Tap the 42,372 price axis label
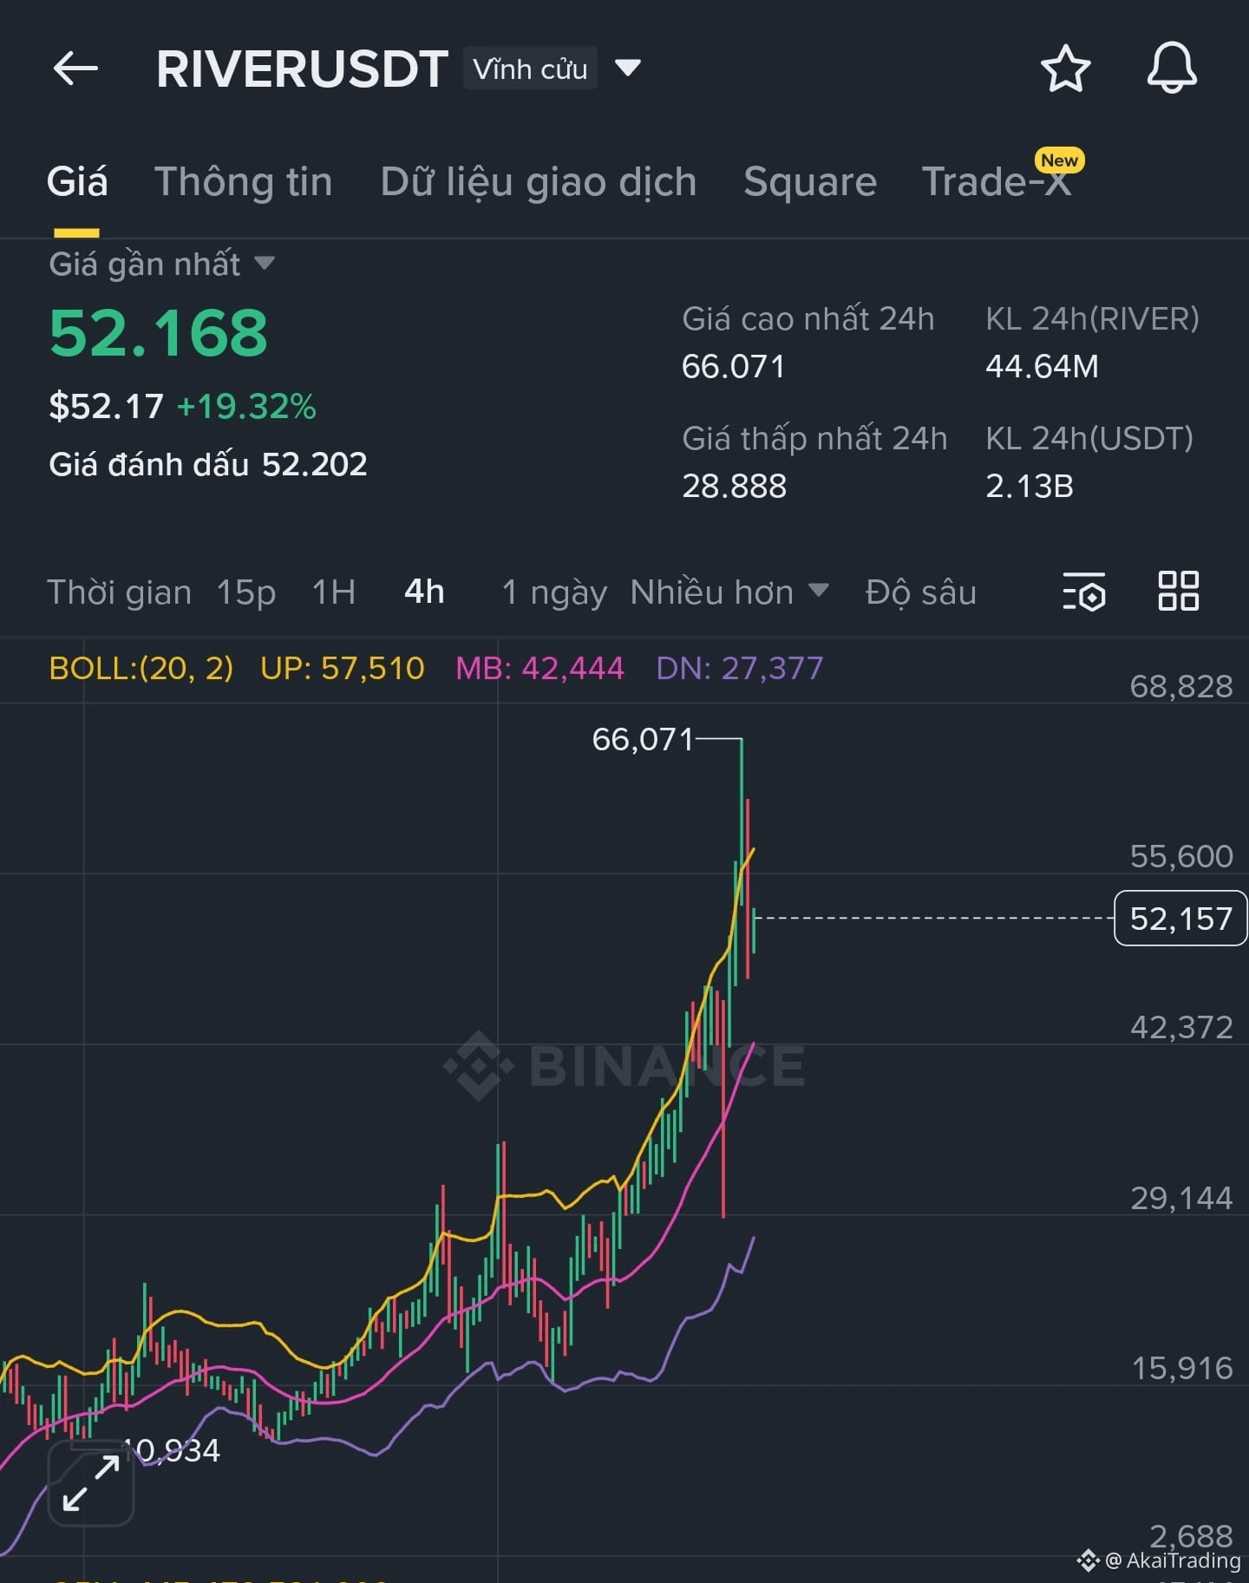The image size is (1249, 1583). click(x=1181, y=1027)
